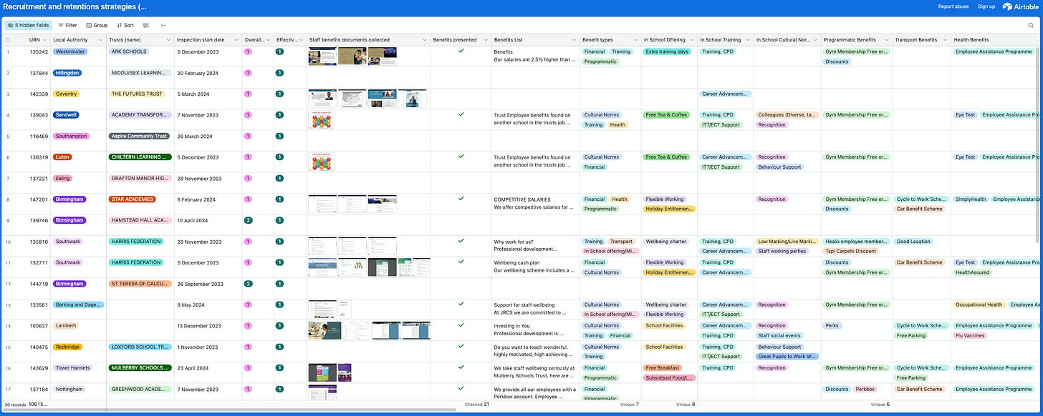
Task: Open the benefits thumbnail in Sandwell row
Action: 322,119
